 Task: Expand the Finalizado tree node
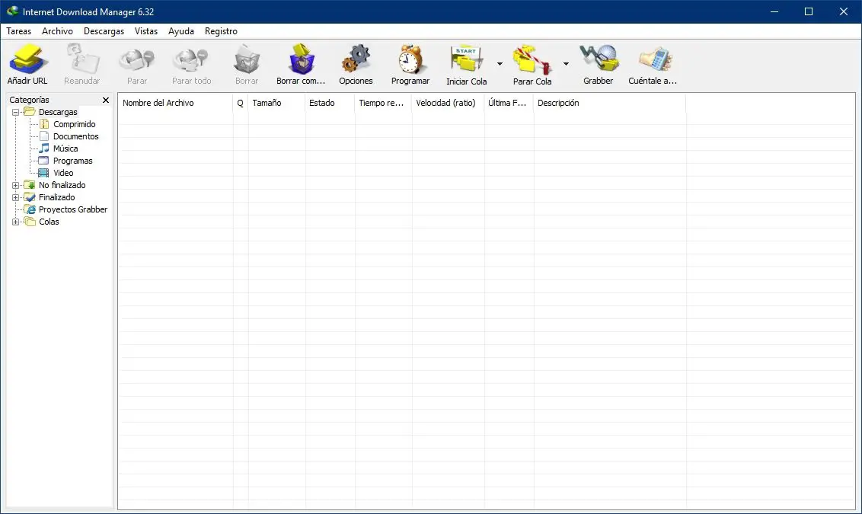[x=15, y=197]
